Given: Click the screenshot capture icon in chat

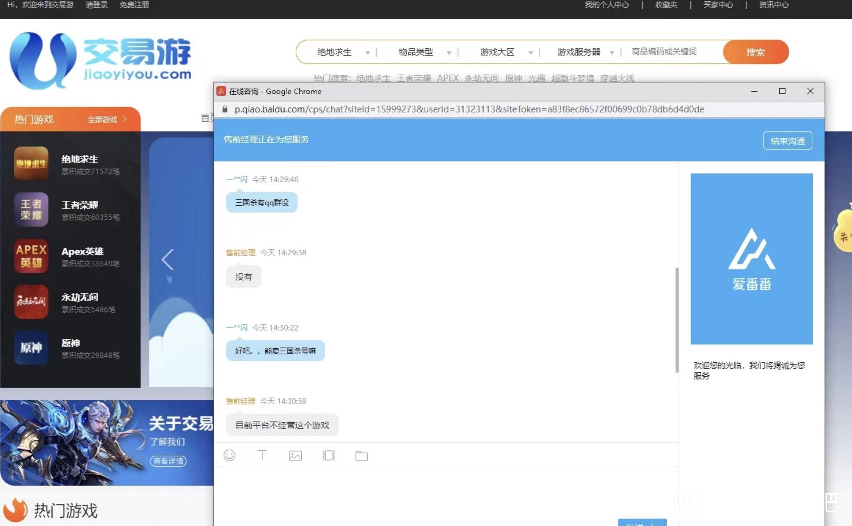Looking at the screenshot, I should click(x=328, y=455).
